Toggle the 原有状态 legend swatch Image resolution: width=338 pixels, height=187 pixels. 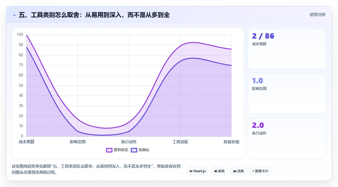click(109, 150)
